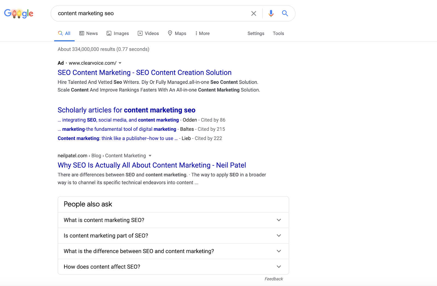Open 'Scholarly articles for content marketing seo'

(126, 110)
